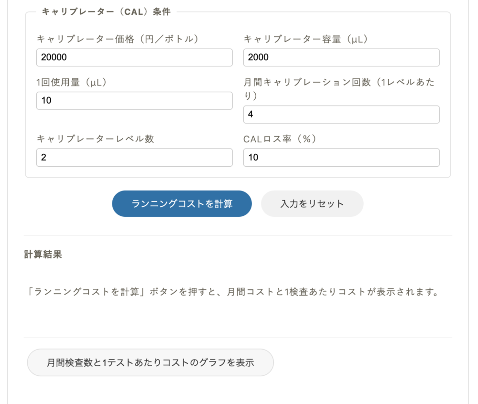Click the divider above the graph button
This screenshot has height=404, width=478.
coord(238,338)
